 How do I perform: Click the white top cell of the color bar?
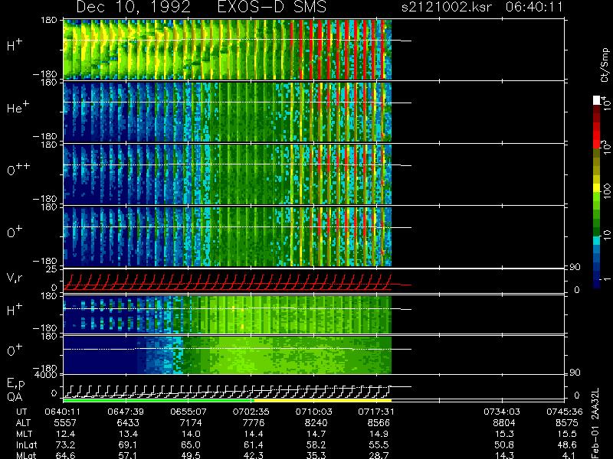[597, 100]
